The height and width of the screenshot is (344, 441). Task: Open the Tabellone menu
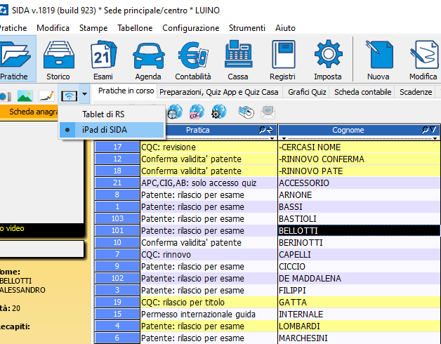pos(135,28)
